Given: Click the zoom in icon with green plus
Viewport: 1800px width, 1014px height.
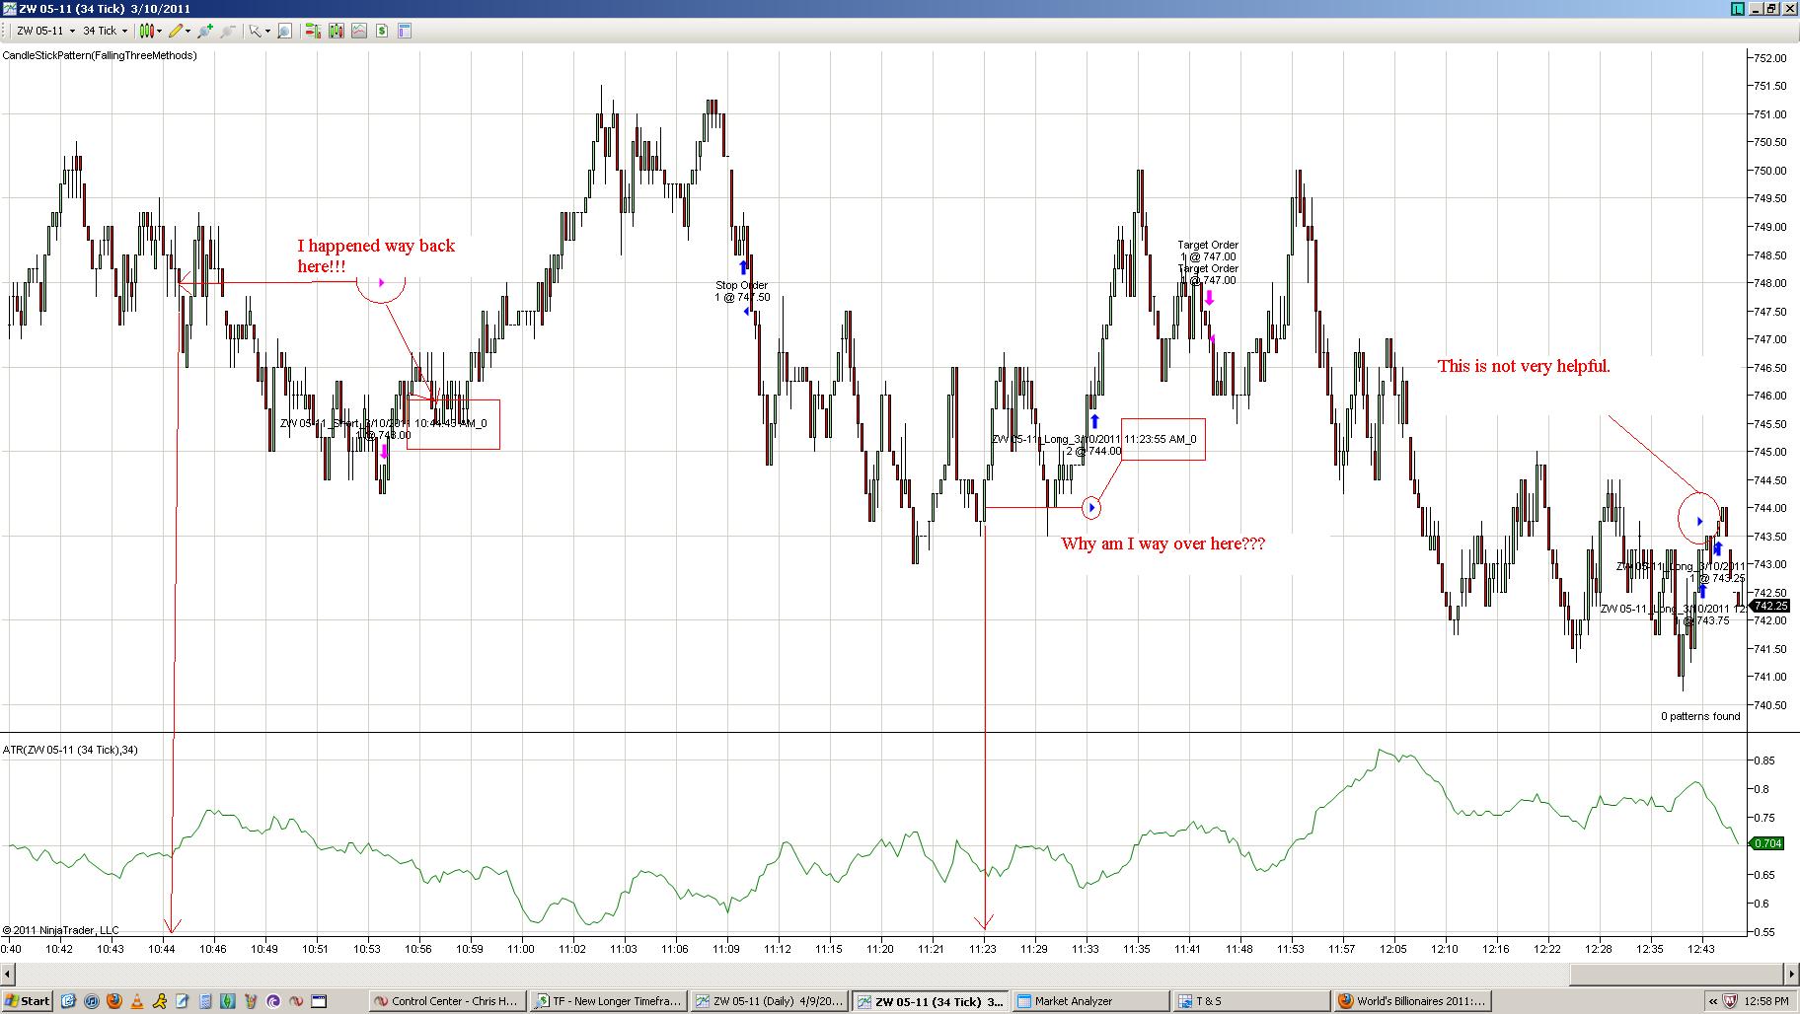Looking at the screenshot, I should tap(205, 31).
